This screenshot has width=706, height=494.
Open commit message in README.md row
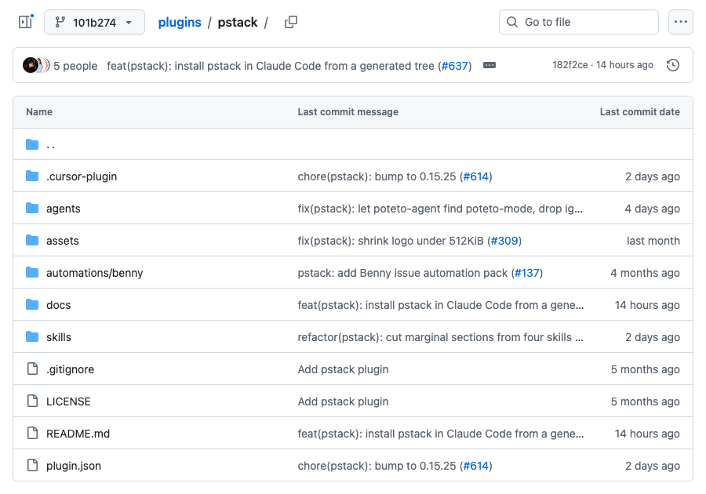440,434
